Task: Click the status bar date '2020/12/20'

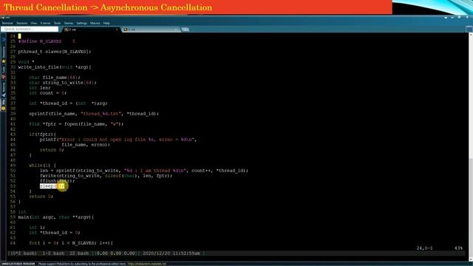Action: point(156,253)
